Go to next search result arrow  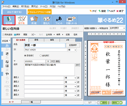point(63,35)
